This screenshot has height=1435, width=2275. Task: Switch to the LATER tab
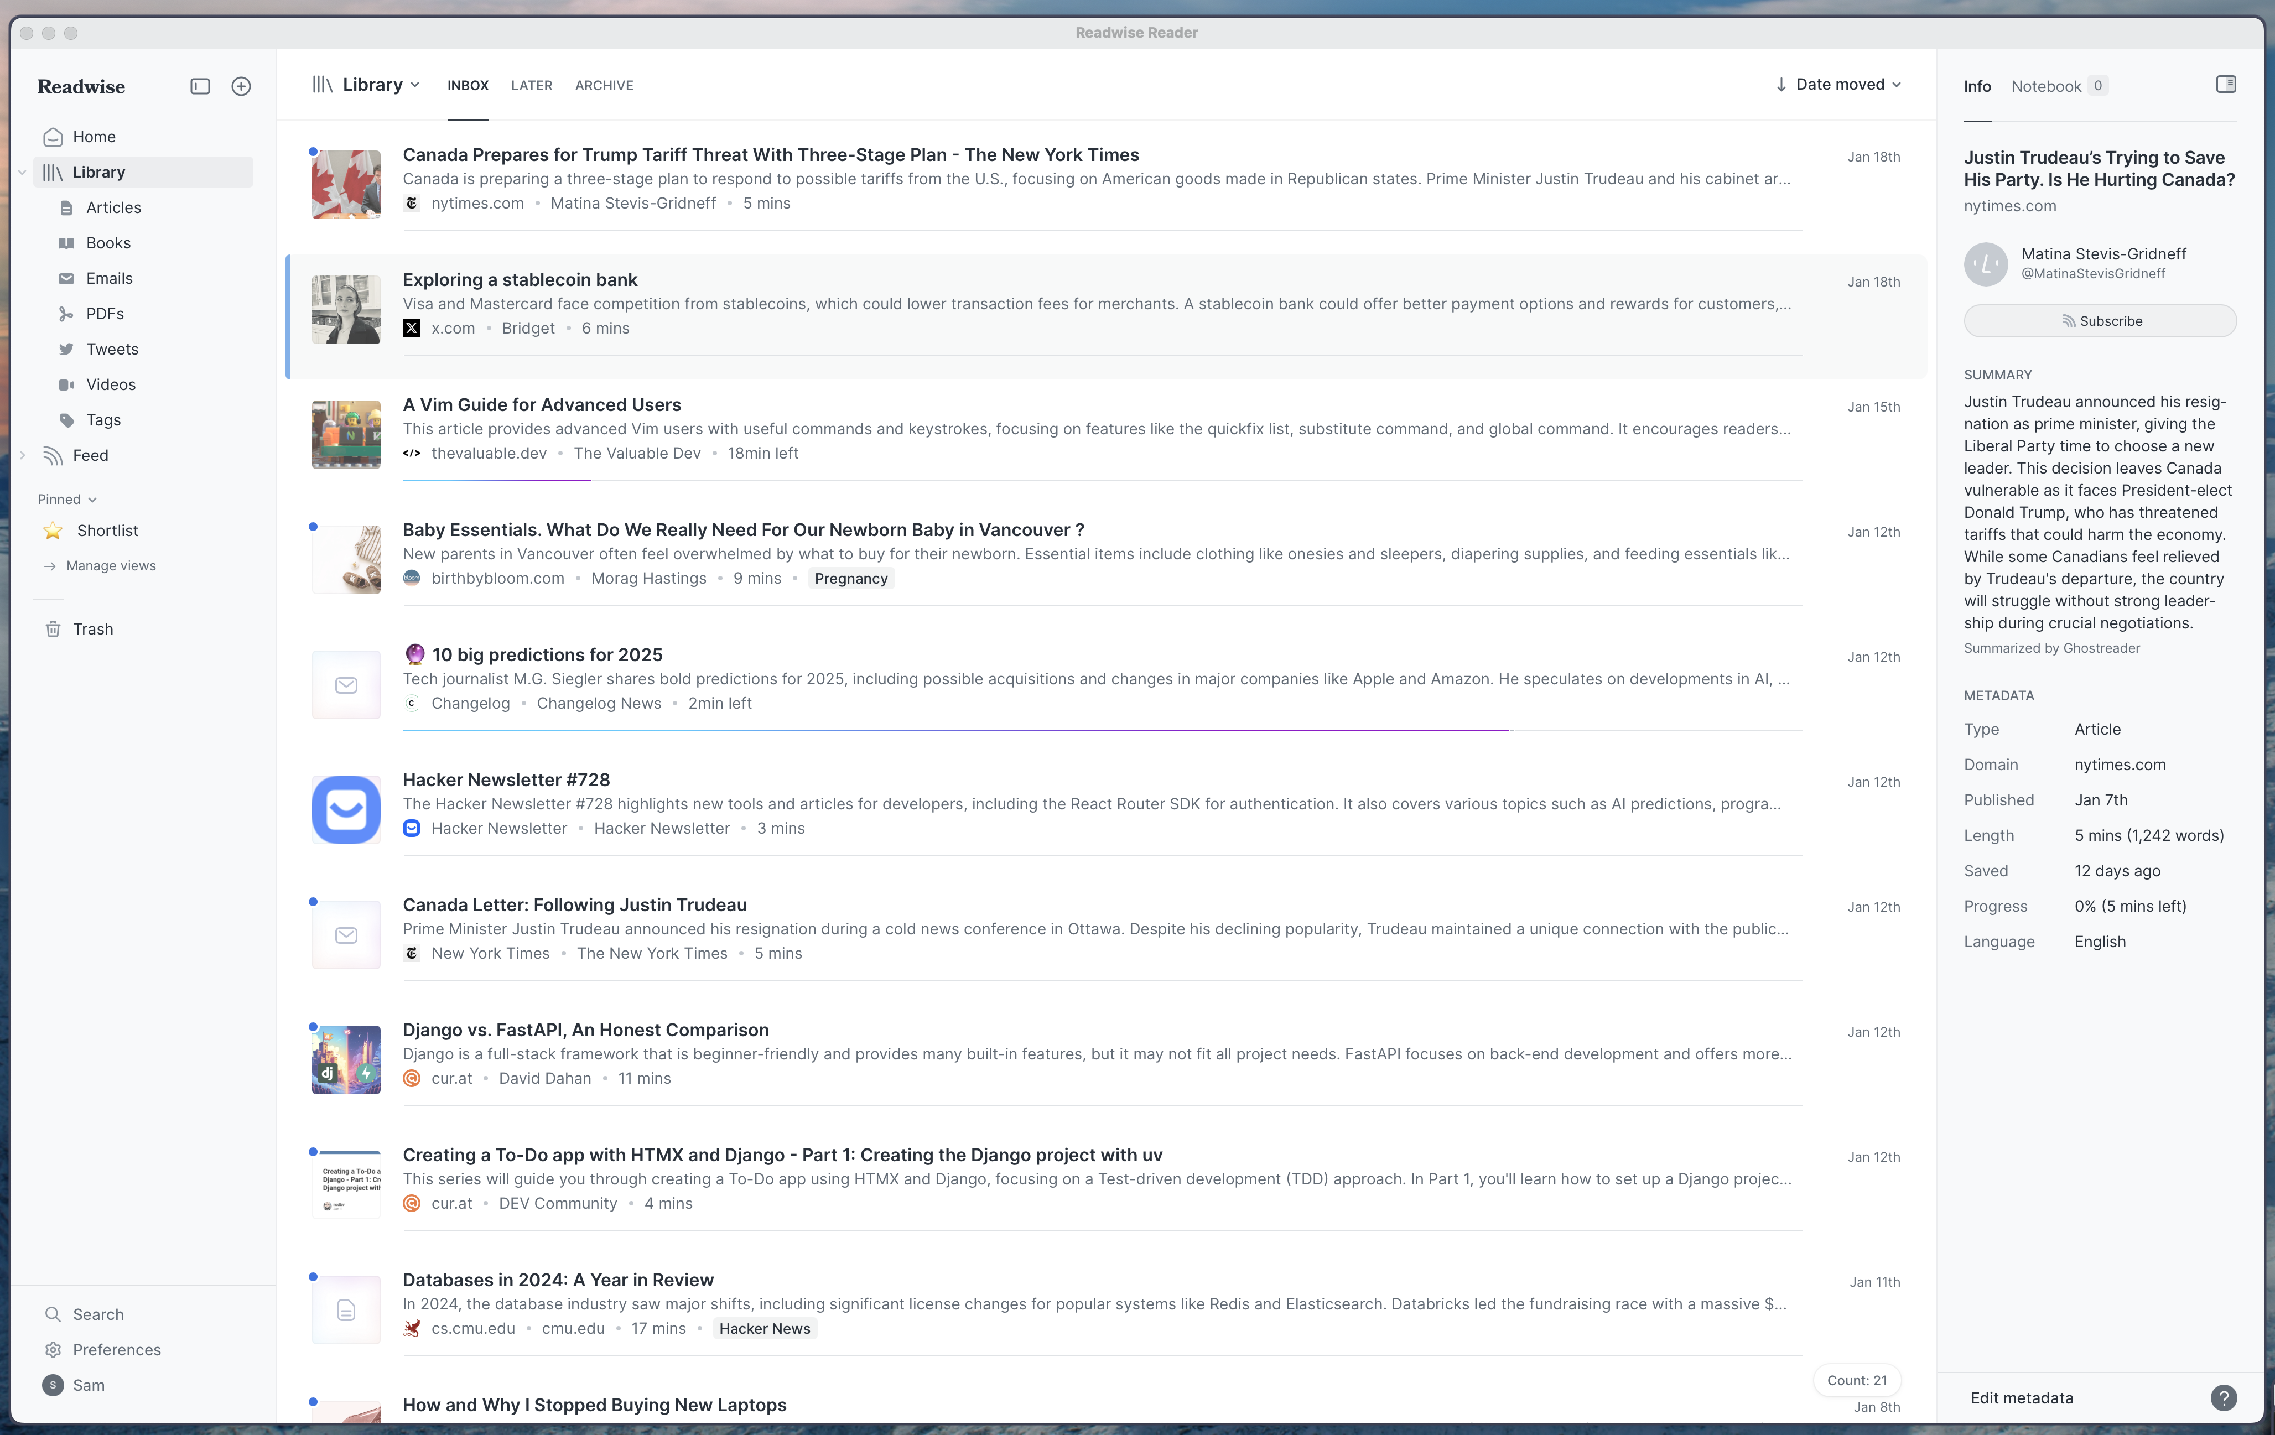[531, 85]
